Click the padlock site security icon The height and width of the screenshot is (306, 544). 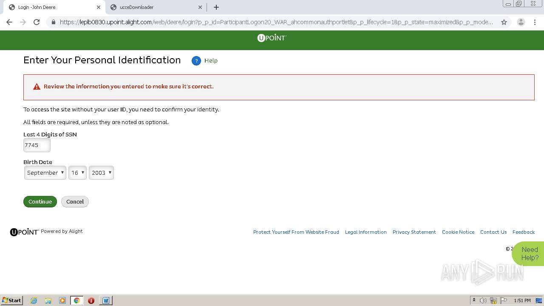pyautogui.click(x=53, y=22)
